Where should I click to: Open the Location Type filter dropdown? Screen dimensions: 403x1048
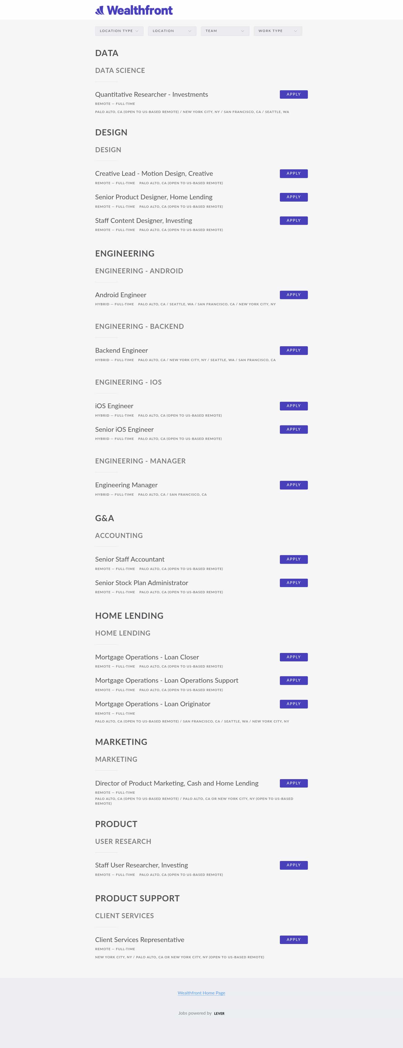coord(119,31)
